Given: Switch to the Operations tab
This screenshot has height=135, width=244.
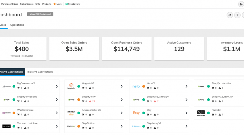Looking at the screenshot, I should point(17,25).
